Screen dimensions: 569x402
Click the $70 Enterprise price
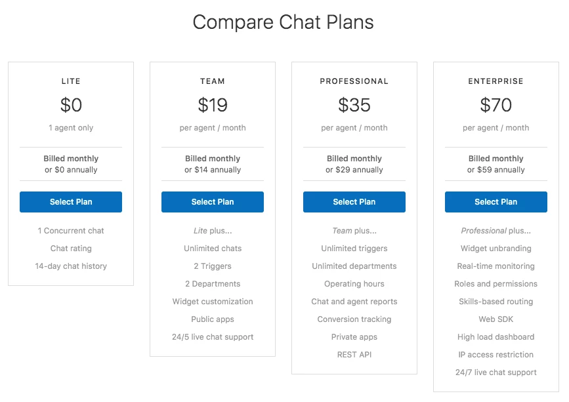(495, 105)
